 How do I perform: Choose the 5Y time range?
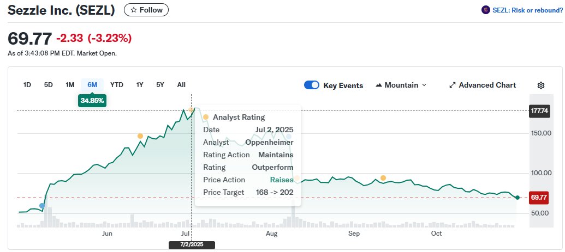point(160,85)
